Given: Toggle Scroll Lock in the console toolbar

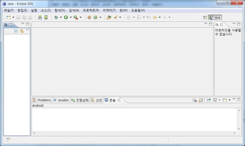Looking at the screenshot, I should click(x=201, y=100).
